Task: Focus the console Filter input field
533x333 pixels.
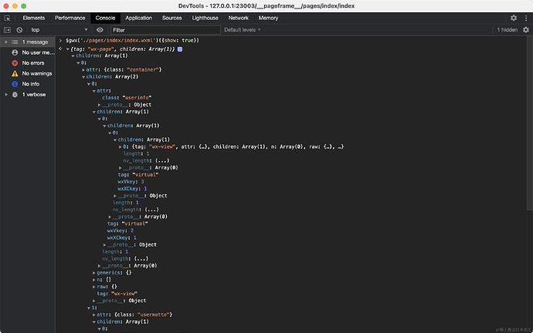Action: 165,30
